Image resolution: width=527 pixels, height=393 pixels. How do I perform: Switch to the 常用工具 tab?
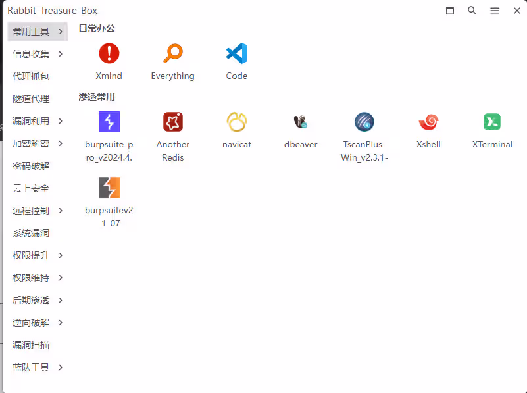[30, 31]
